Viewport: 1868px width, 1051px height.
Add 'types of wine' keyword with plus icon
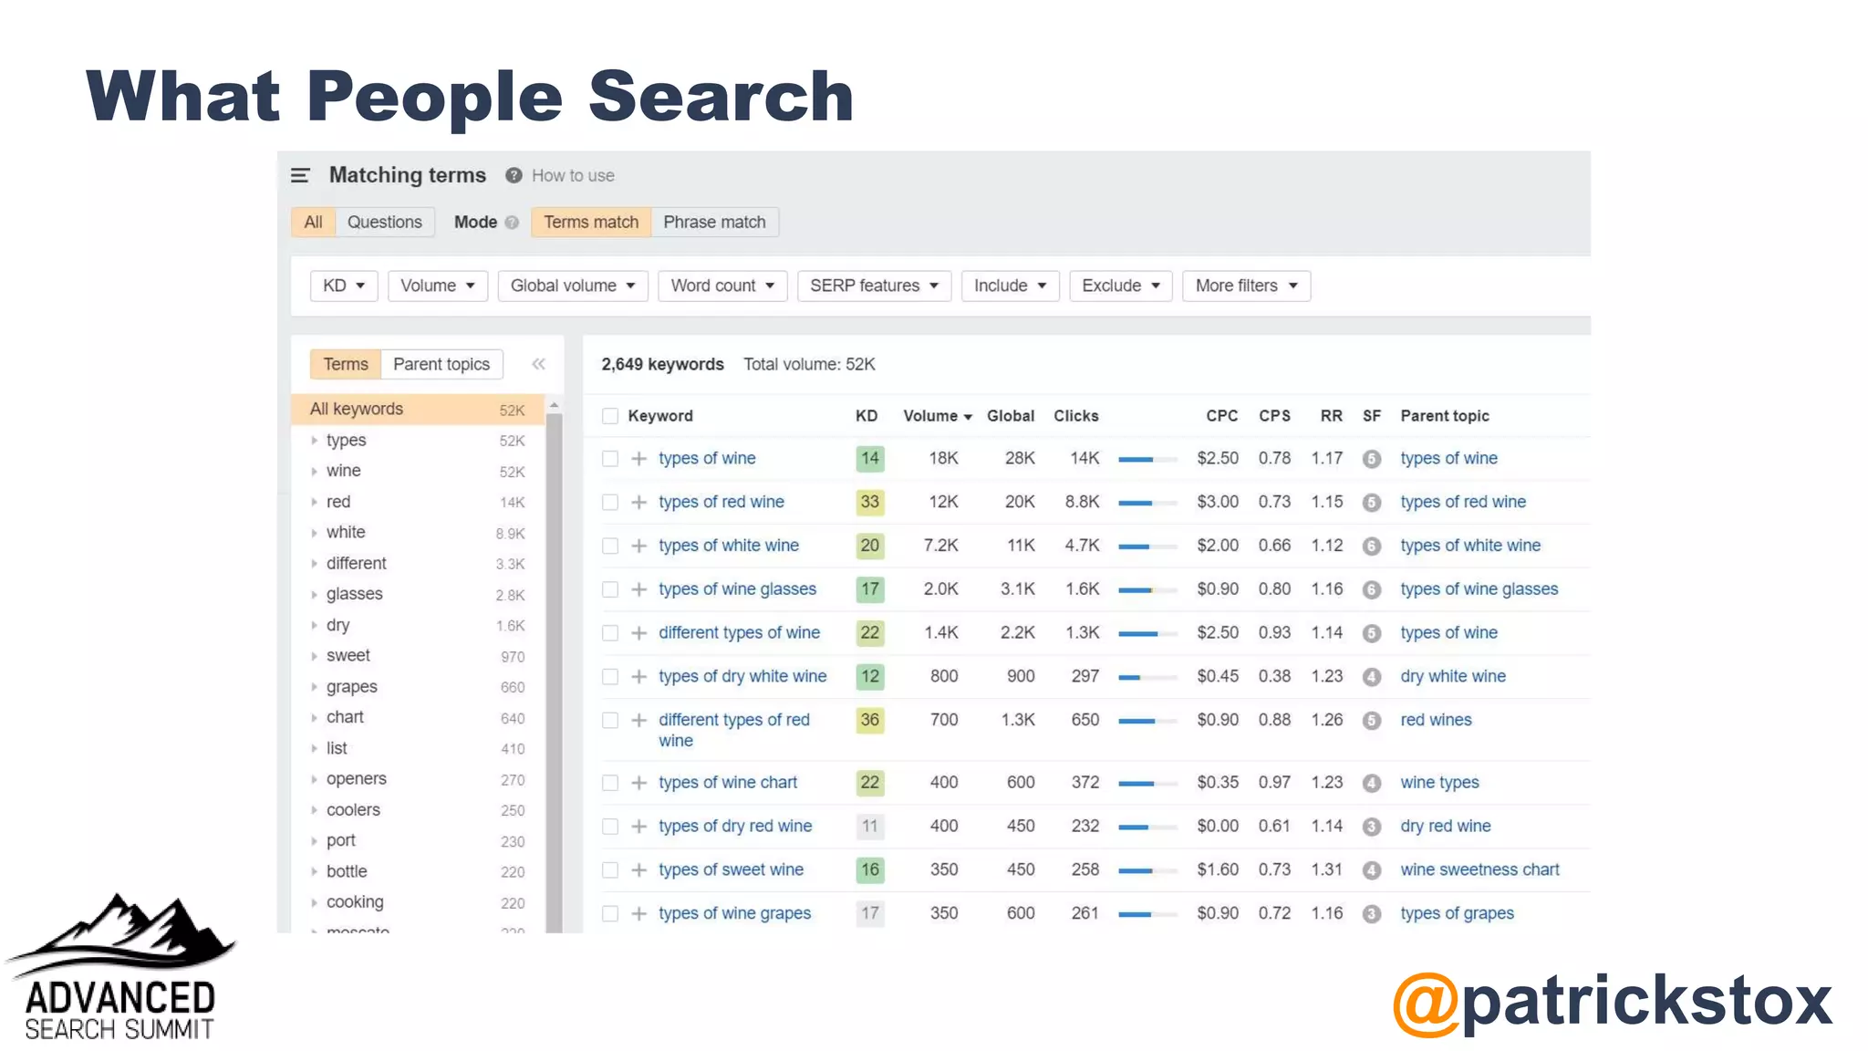(x=639, y=459)
